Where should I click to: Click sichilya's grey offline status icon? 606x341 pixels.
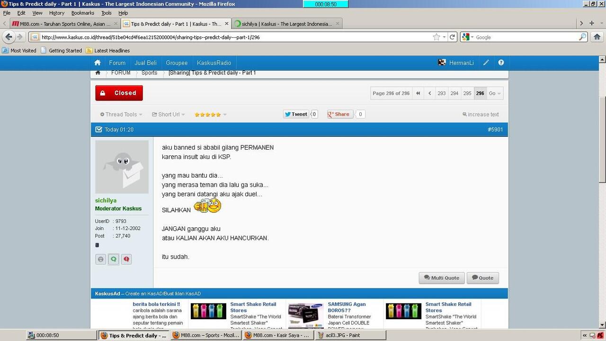[x=100, y=259]
